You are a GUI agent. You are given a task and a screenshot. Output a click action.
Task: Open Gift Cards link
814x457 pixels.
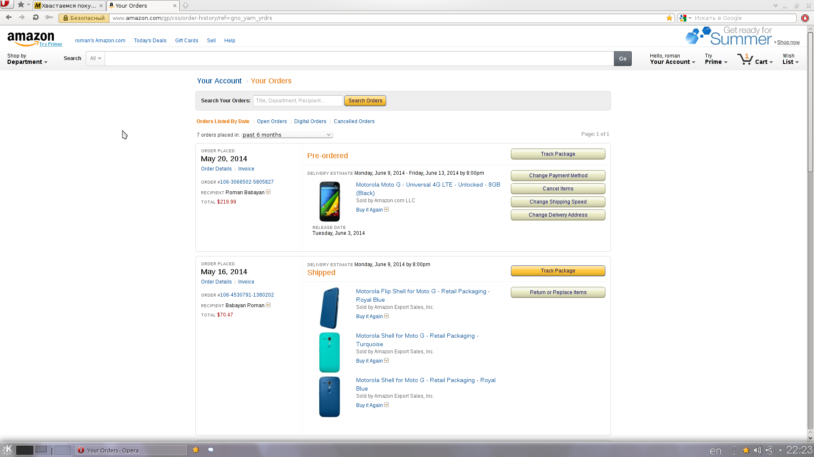(x=187, y=41)
